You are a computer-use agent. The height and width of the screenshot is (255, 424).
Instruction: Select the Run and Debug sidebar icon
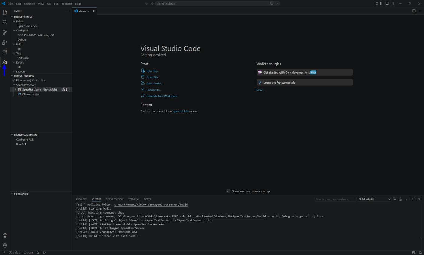click(x=5, y=42)
